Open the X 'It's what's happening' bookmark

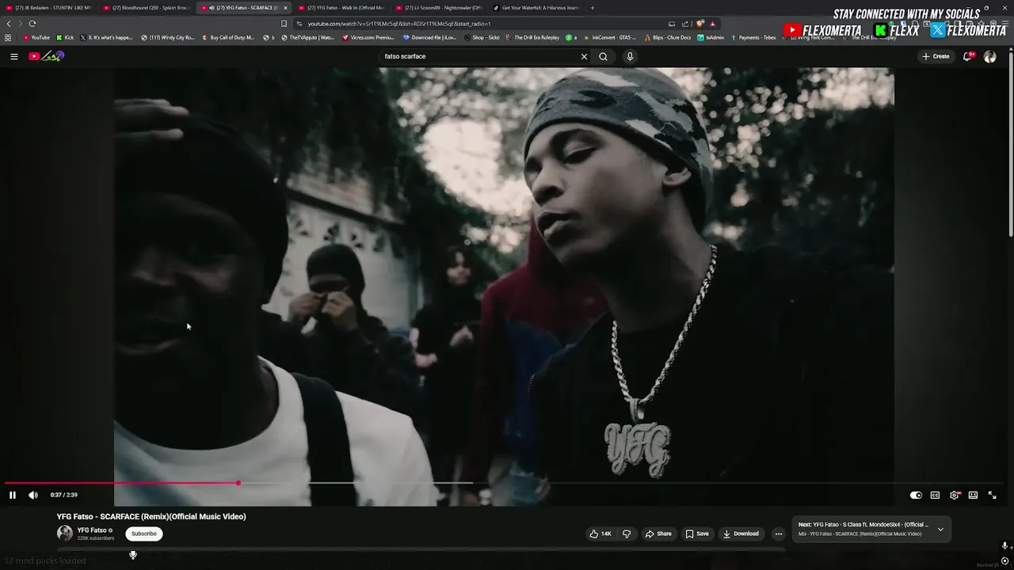107,37
